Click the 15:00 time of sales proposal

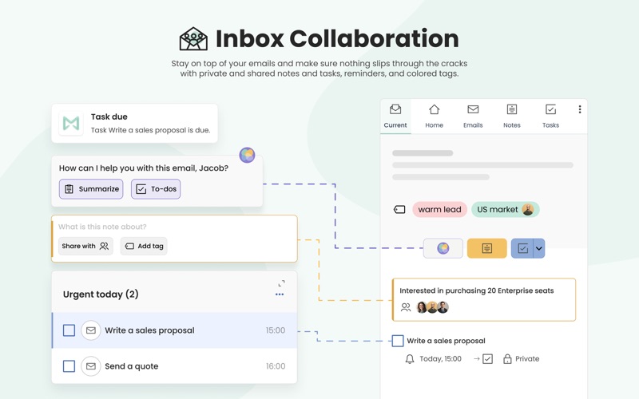276,330
